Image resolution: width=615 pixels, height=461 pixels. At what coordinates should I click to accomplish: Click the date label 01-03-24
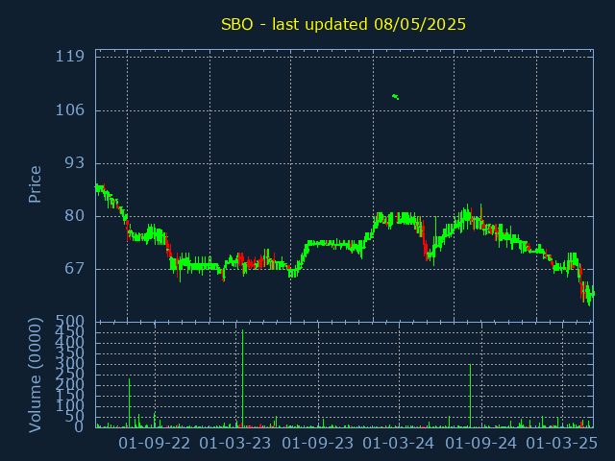tap(399, 444)
